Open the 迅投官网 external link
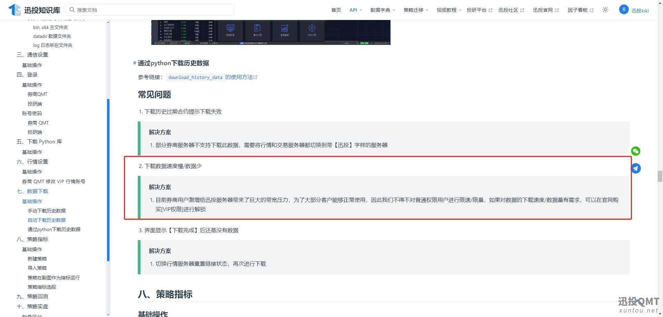Screen dimensions: 663x317 [x=546, y=10]
